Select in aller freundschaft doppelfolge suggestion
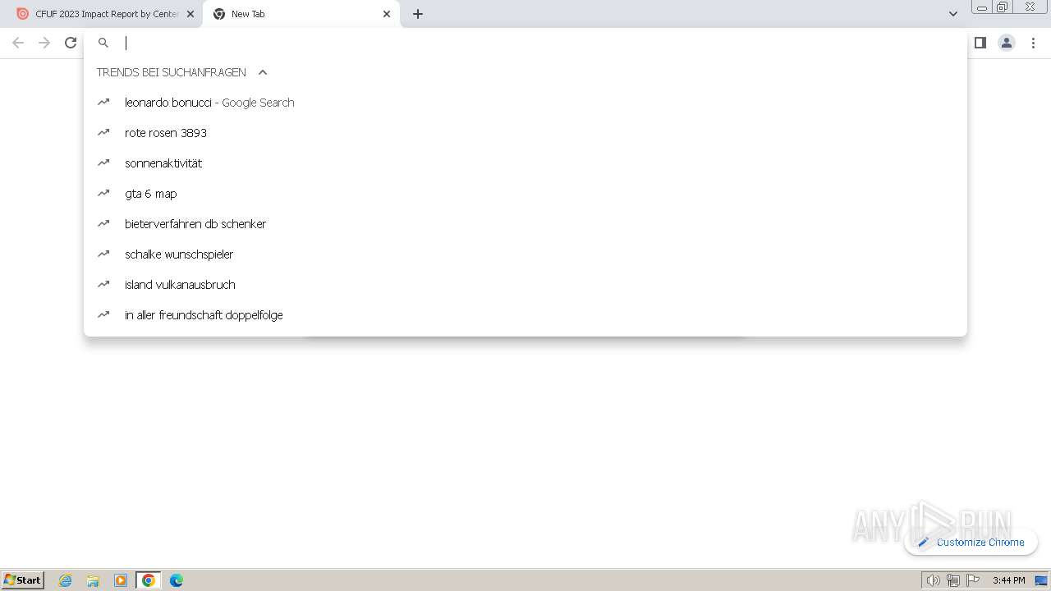Viewport: 1051px width, 591px height. click(525, 315)
